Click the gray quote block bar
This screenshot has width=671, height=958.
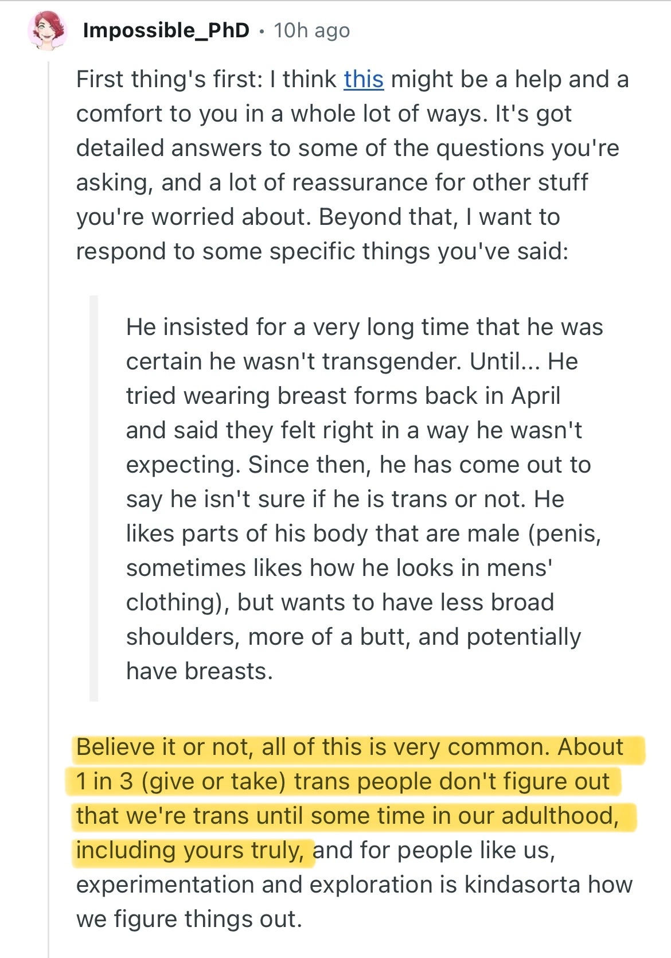(93, 498)
